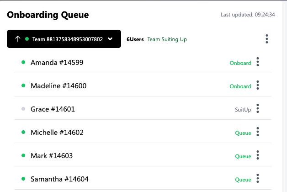Click the Queue status for Samantha
Image resolution: width=287 pixels, height=192 pixels.
[x=243, y=180]
